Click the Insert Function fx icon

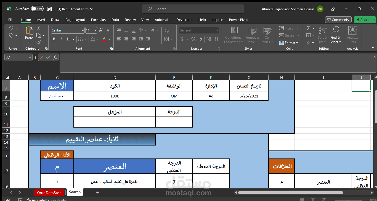[55, 57]
